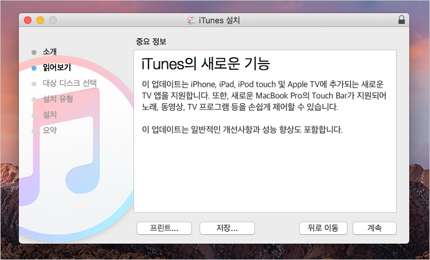The width and height of the screenshot is (430, 260).
Task: Click the iTunes installer package icon in the title
Action: [191, 20]
